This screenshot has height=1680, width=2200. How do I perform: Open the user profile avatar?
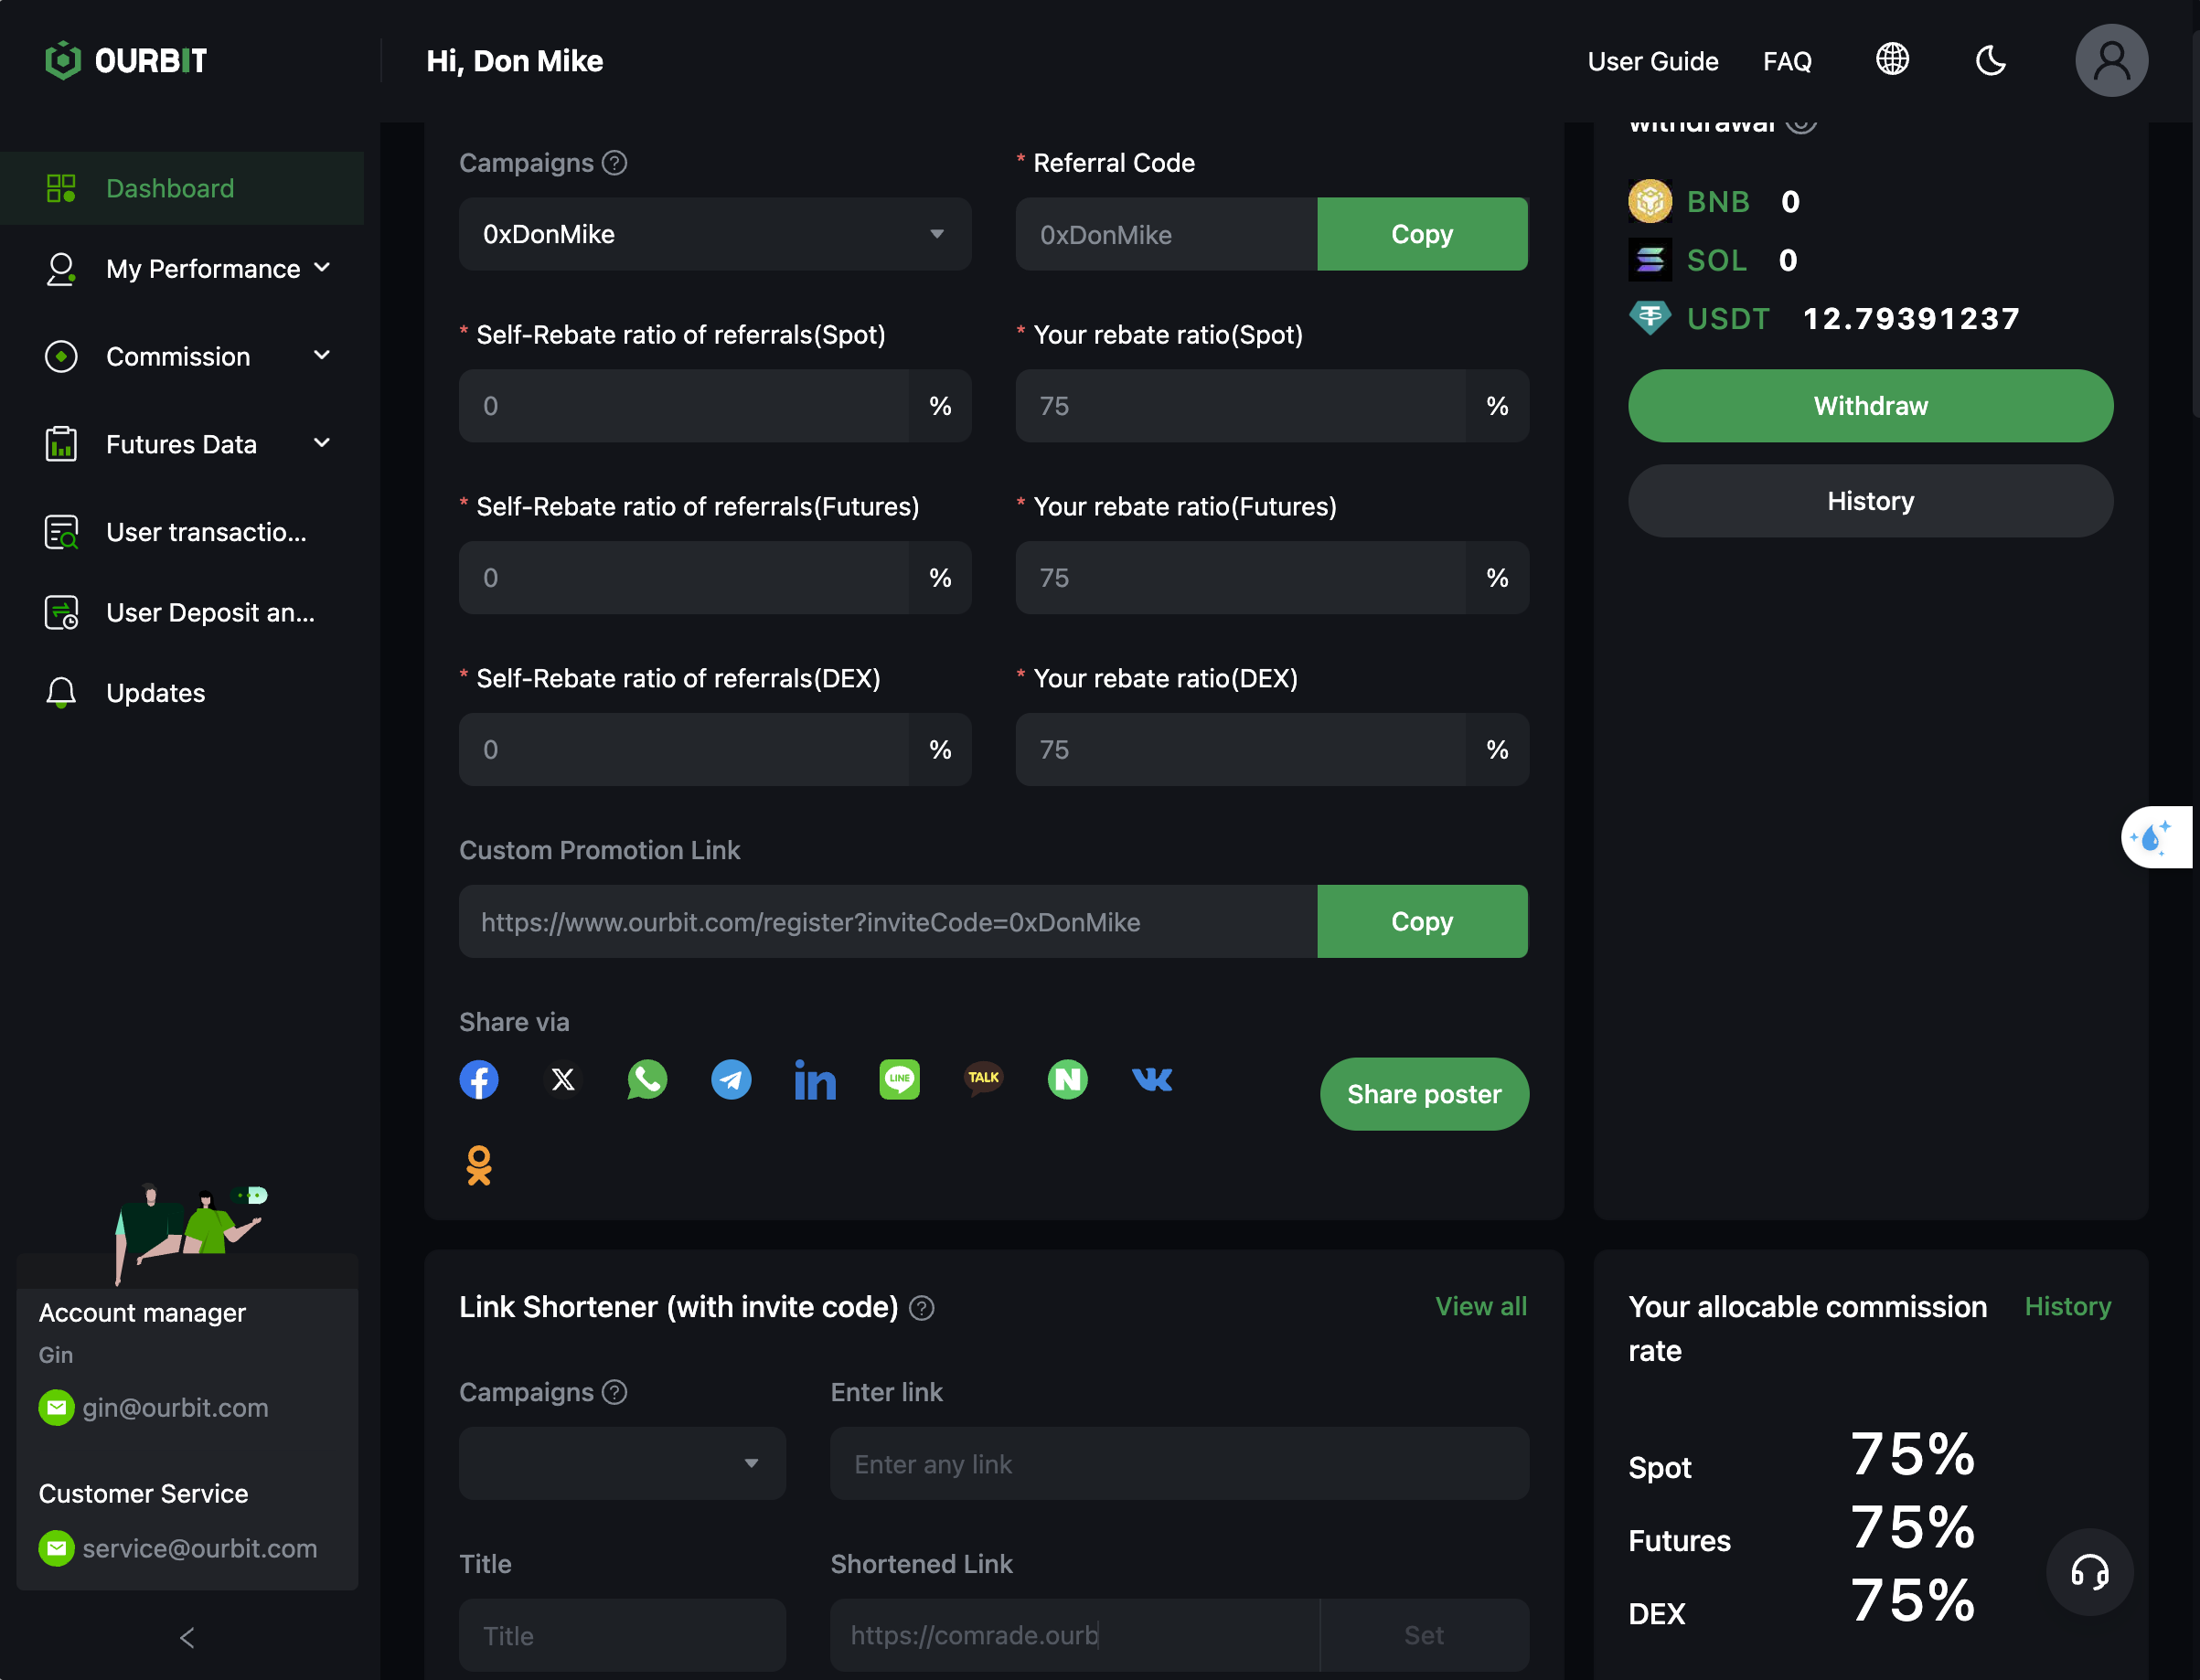2111,60
